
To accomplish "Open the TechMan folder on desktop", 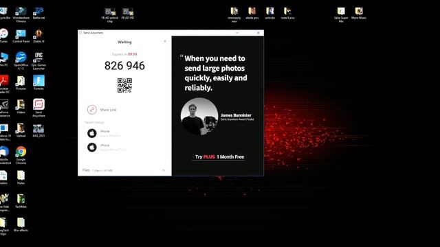I will [21, 201].
